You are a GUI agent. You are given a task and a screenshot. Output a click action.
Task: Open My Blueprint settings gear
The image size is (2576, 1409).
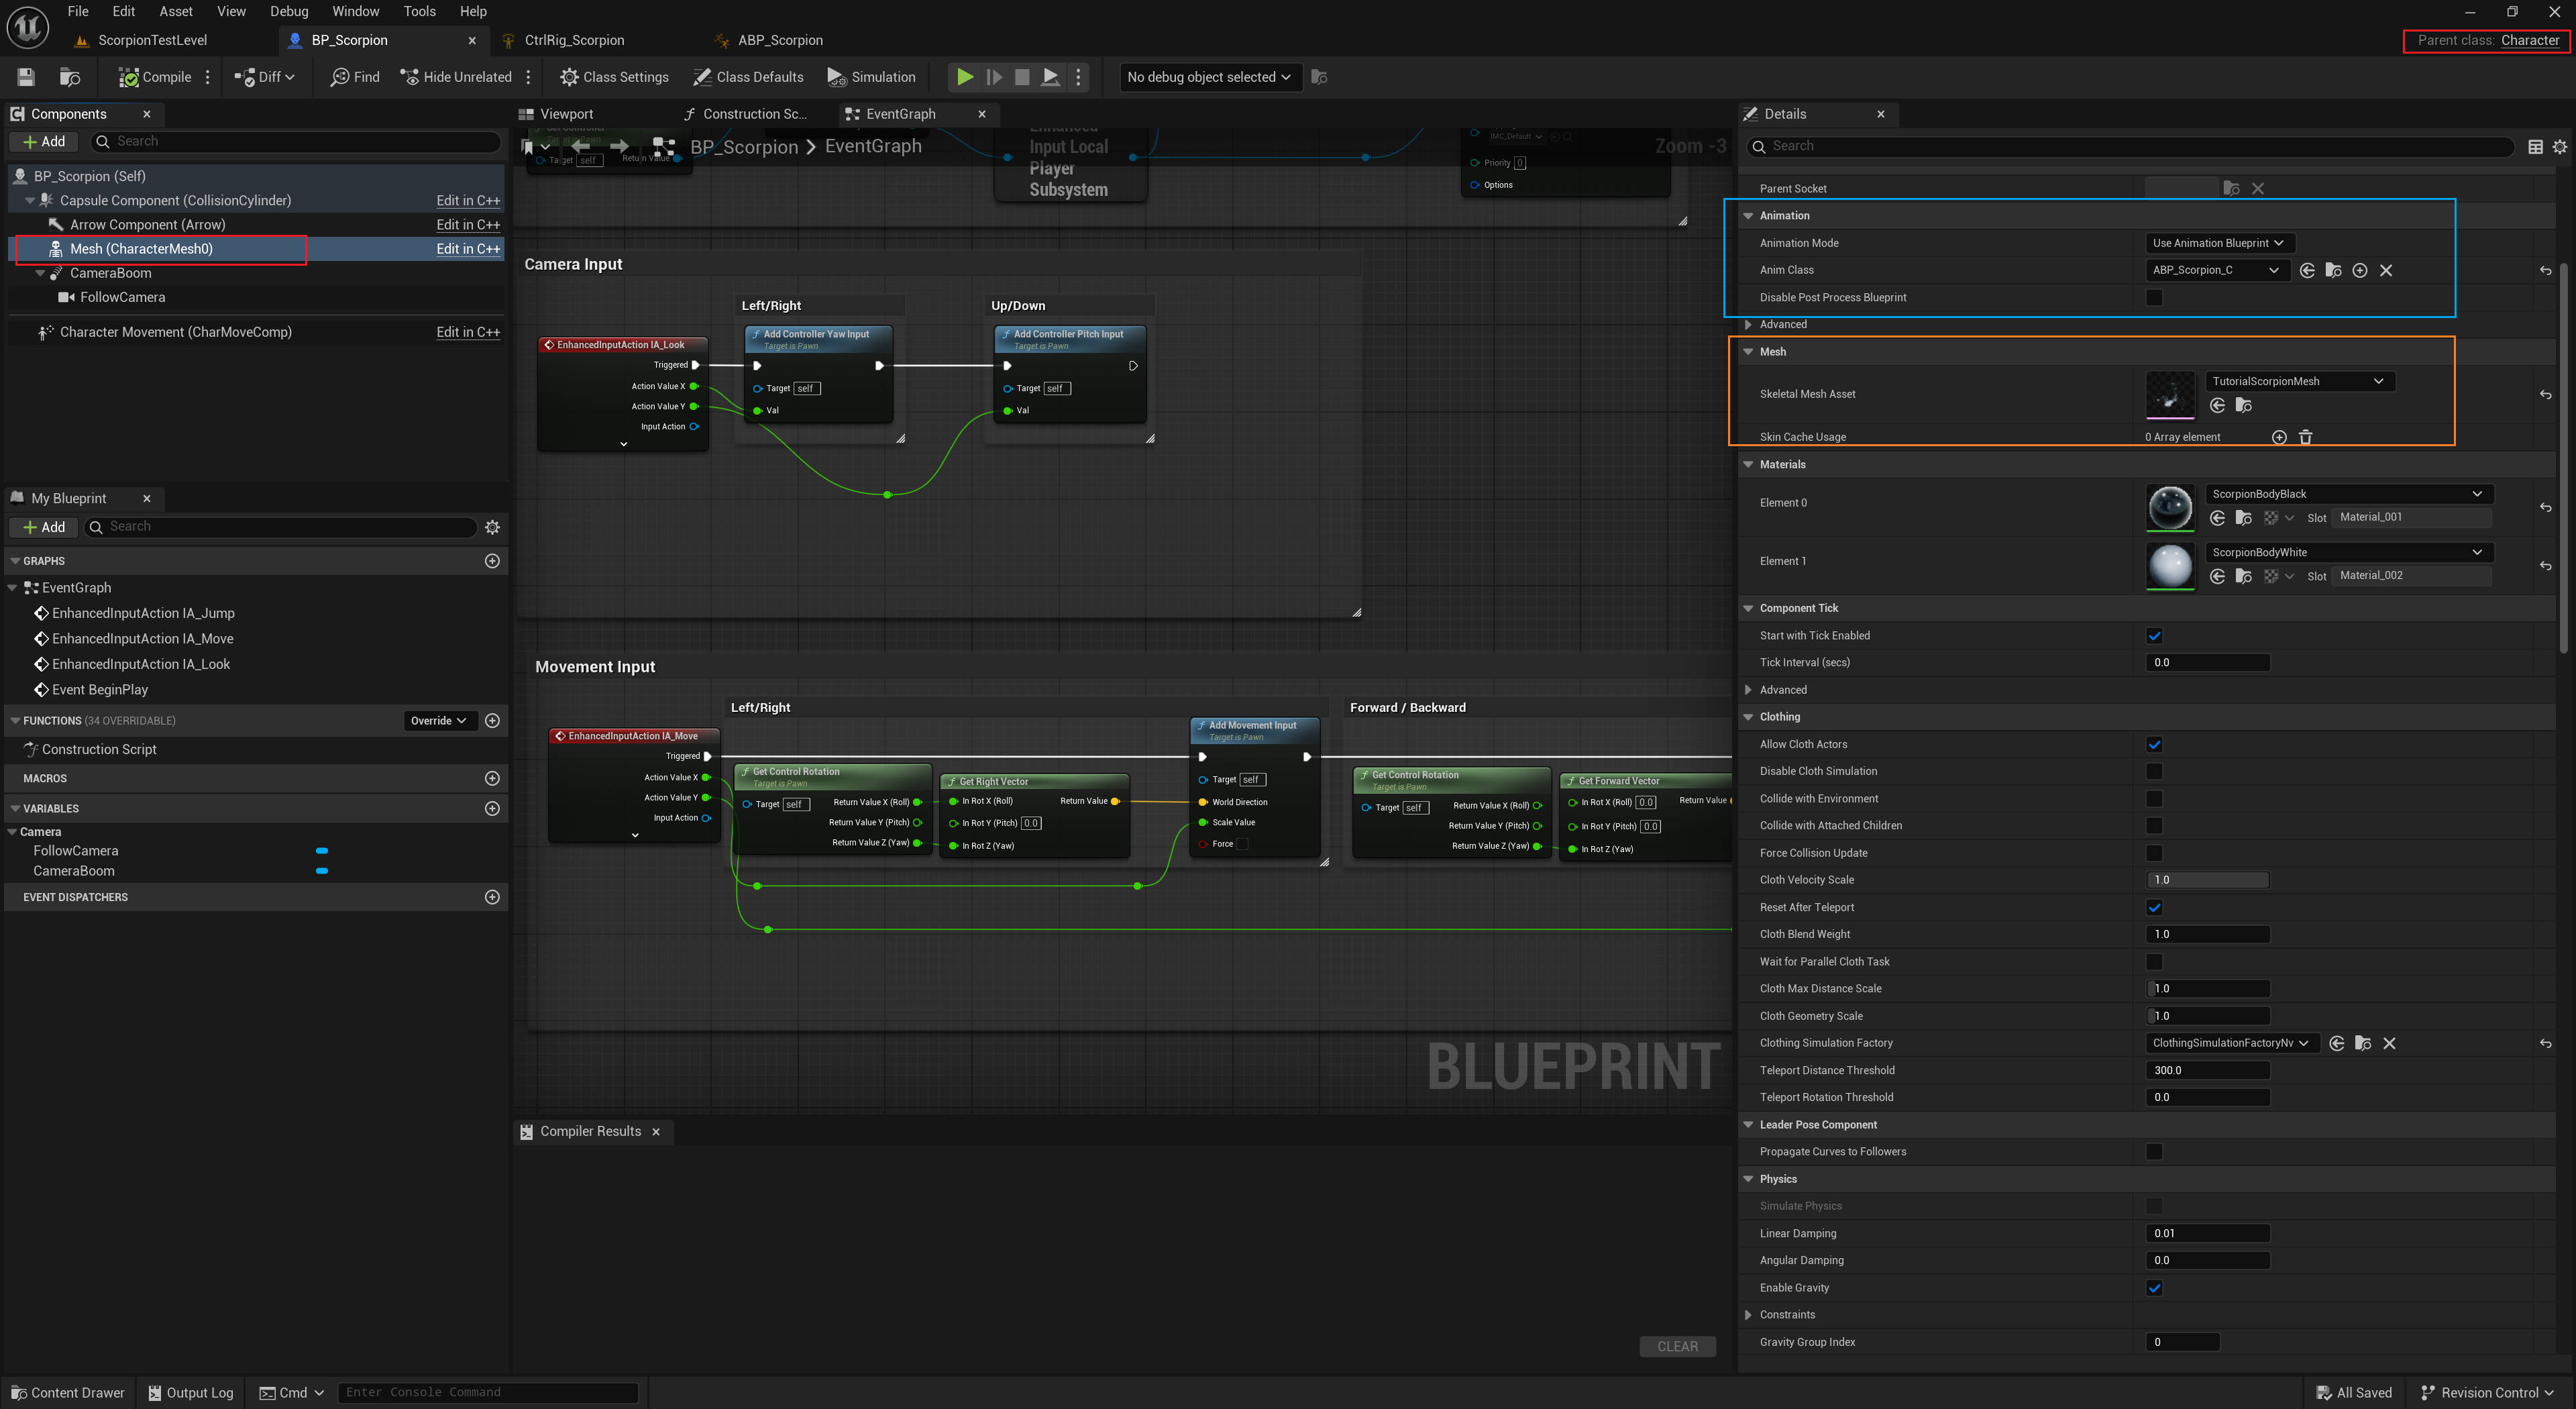[x=492, y=527]
